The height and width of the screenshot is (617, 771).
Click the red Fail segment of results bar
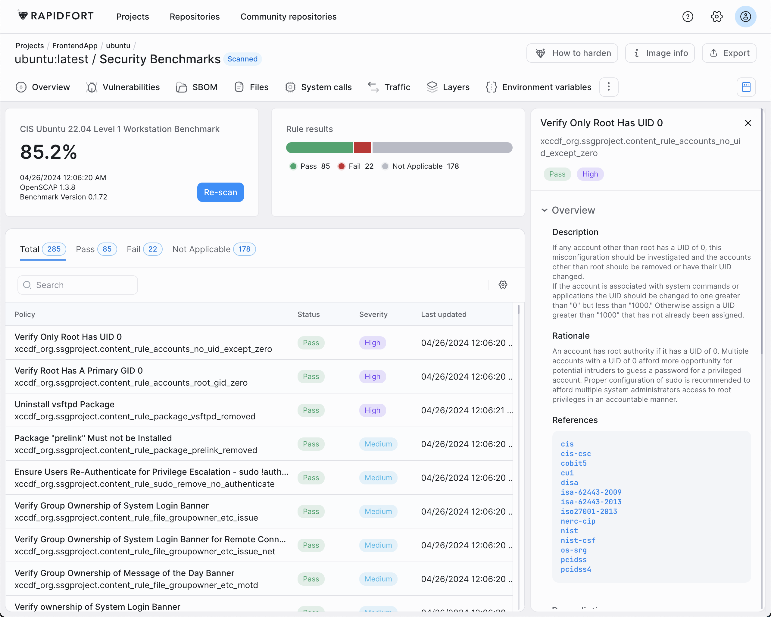(x=363, y=147)
